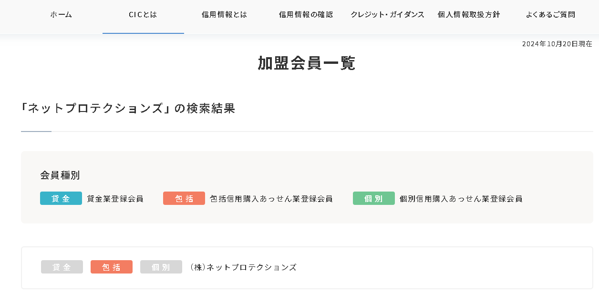Click the 貸金業登録会員 legend label
The height and width of the screenshot is (294, 599).
115,199
